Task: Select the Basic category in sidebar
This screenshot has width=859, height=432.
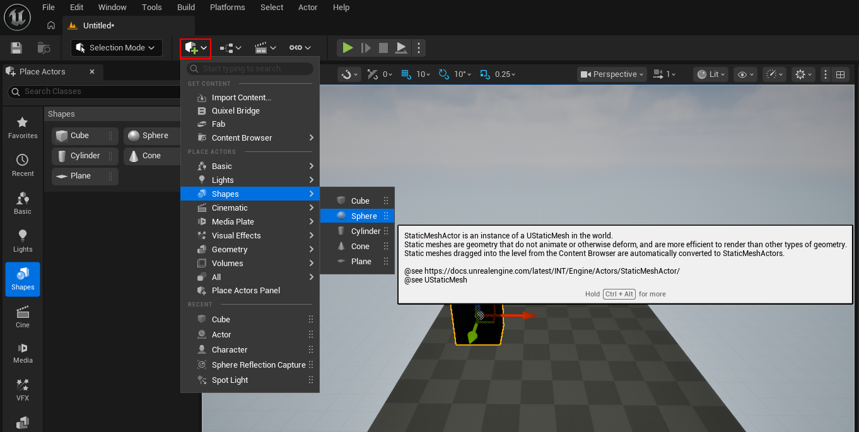Action: tap(23, 204)
